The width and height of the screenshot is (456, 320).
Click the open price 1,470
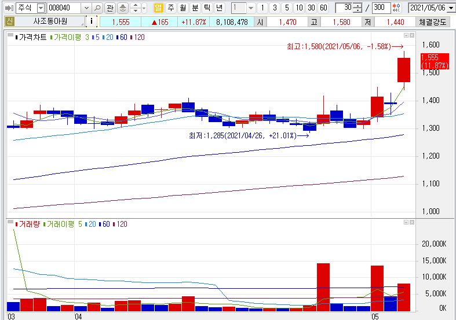point(287,22)
